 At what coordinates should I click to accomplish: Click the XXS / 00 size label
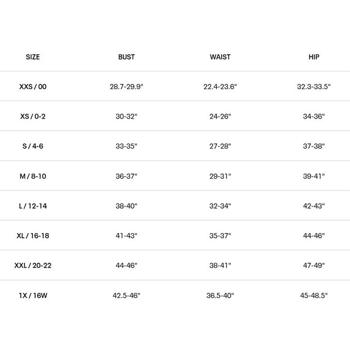(x=33, y=87)
